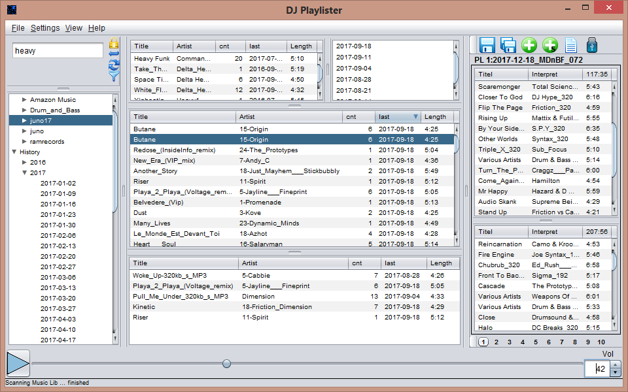Click the search box containing 'heavy'
Screen dimensions: 628x392
[58, 51]
